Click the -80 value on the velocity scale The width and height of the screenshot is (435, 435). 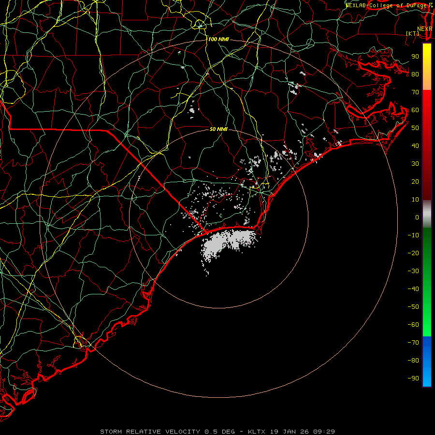(x=413, y=361)
